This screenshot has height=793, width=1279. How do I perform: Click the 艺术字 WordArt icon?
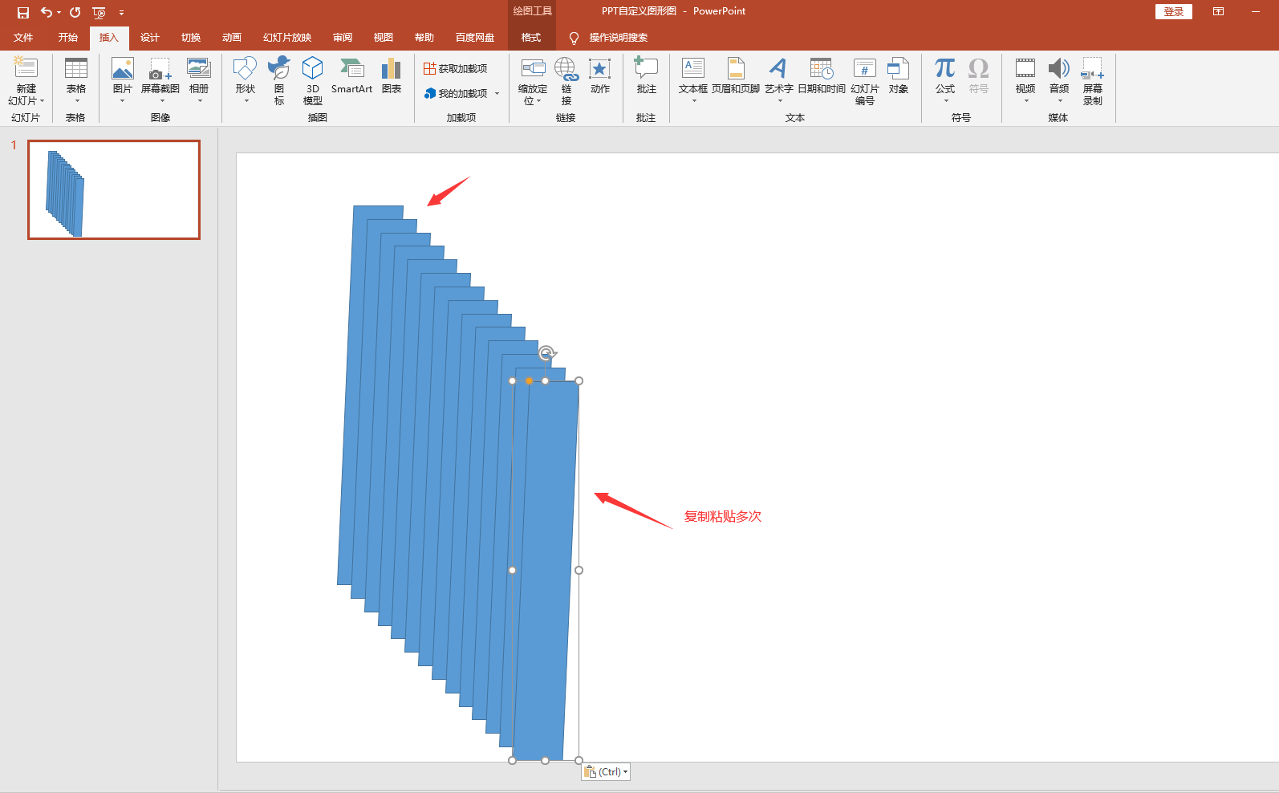pyautogui.click(x=778, y=78)
